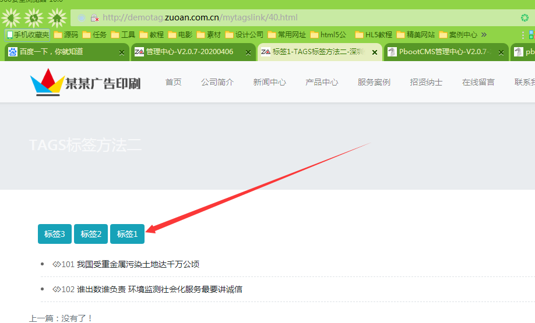Close the 管理中心-V2.0.7-20200406 tab
This screenshot has height=323, width=535.
248,52
